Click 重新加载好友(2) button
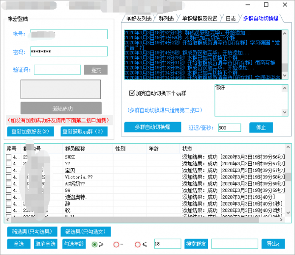This screenshot has height=255, width=295. click(30, 131)
